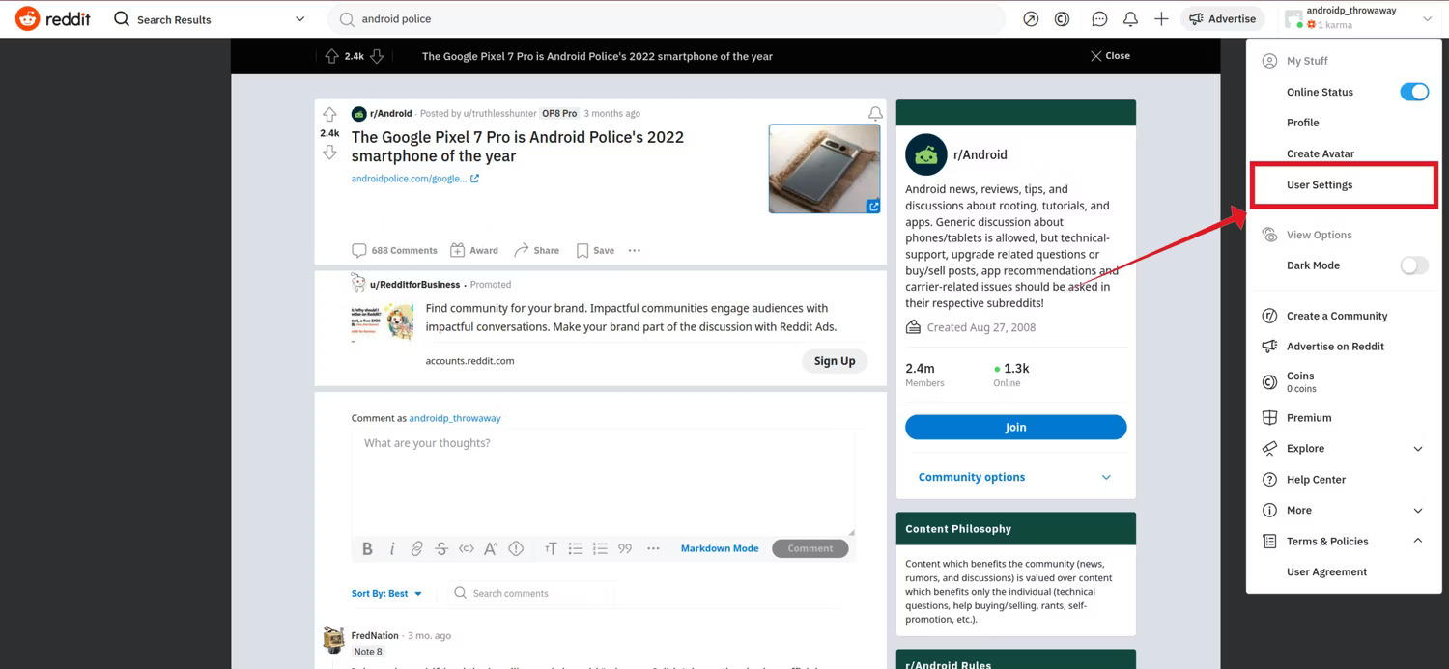Image resolution: width=1449 pixels, height=669 pixels.
Task: Apply strikethrough in comment editor
Action: (441, 548)
